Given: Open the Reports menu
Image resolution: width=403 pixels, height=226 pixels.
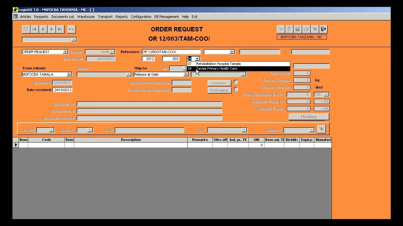Looking at the screenshot, I should click(x=122, y=17).
